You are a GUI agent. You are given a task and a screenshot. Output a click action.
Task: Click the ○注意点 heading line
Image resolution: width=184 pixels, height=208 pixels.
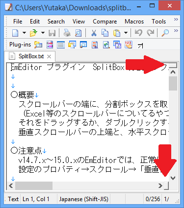28,151
